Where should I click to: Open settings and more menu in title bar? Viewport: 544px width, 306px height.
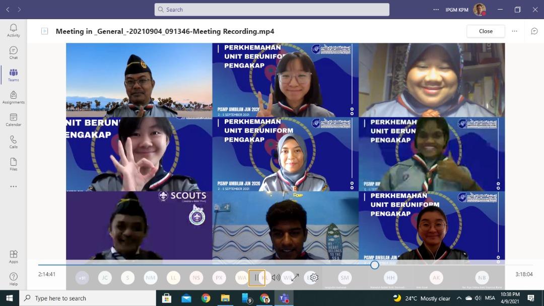tap(436, 10)
